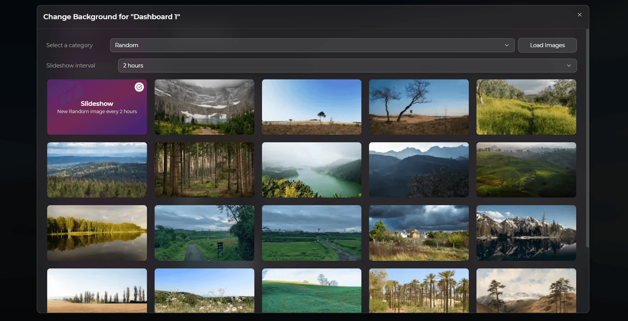Image resolution: width=628 pixels, height=321 pixels.
Task: Pick the bare twisted trees image
Action: pyautogui.click(x=419, y=107)
